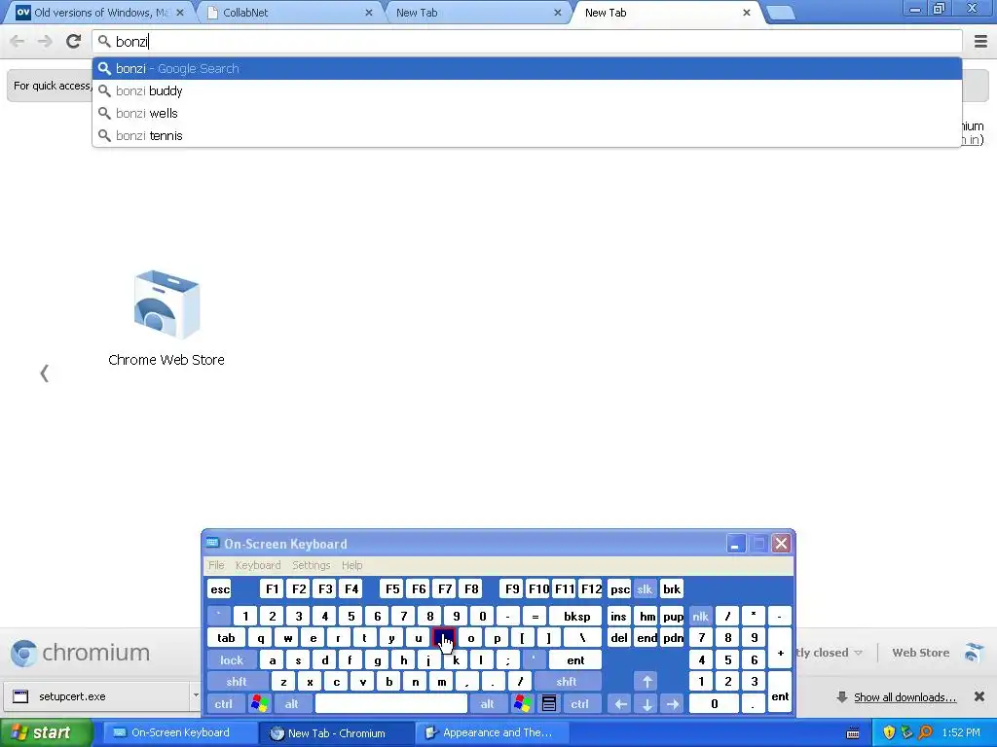Select the 'bonzi - Google Search' suggestion
Image resolution: width=997 pixels, height=747 pixels.
(x=527, y=69)
